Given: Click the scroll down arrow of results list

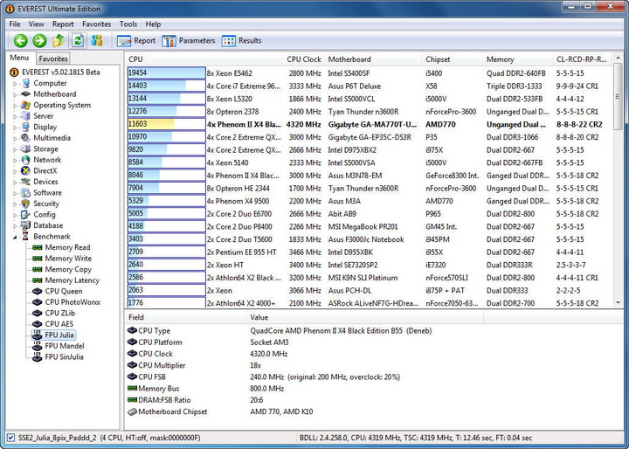Looking at the screenshot, I should coord(618,303).
